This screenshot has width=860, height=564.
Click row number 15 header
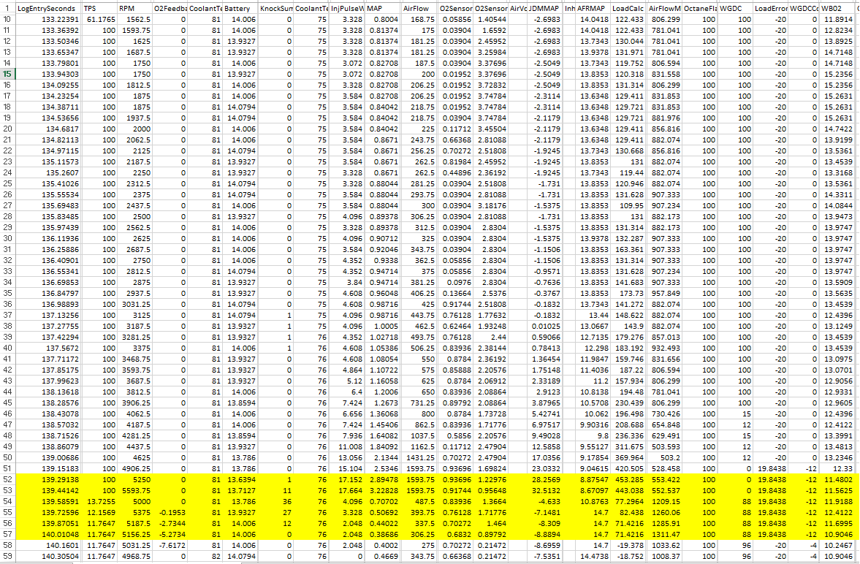[7, 74]
